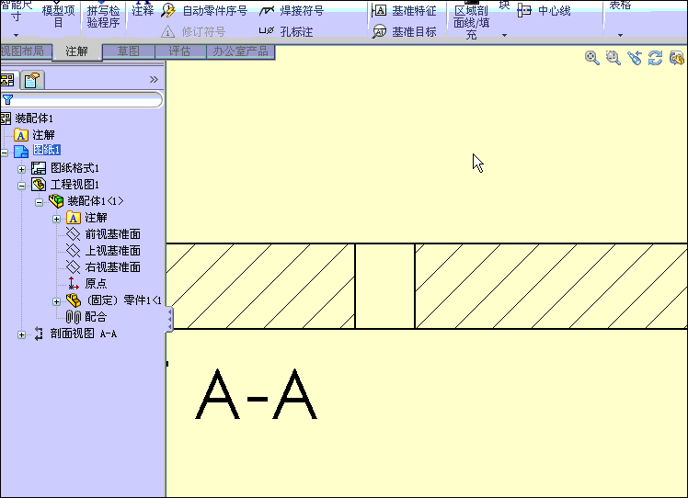The width and height of the screenshot is (688, 498).
Task: Open the Tables (表格) dropdown arrow
Action: pyautogui.click(x=620, y=35)
